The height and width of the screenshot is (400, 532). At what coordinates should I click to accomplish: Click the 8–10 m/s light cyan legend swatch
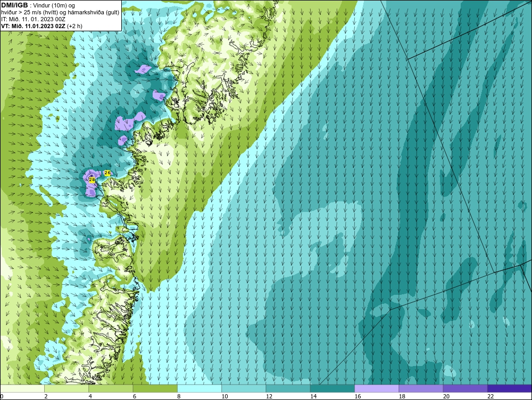(199, 388)
